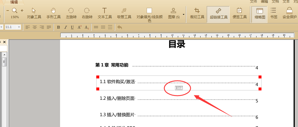Toggle italic formatting
The height and width of the screenshot is (127, 298).
tap(65, 28)
